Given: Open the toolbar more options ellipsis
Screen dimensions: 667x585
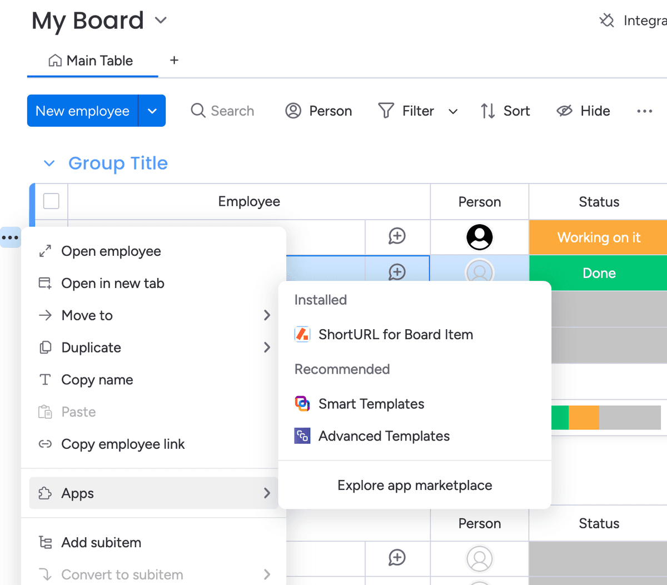Looking at the screenshot, I should [645, 111].
